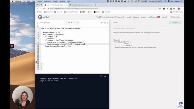This screenshot has height=109, width=194.
Task: Click inside the Python console prompt
Action: click(x=42, y=82)
